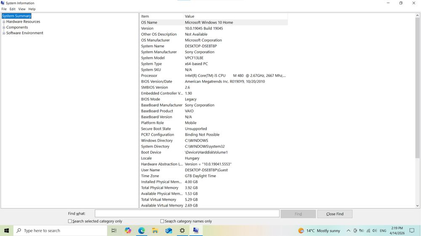Image resolution: width=421 pixels, height=236 pixels.
Task: Click the taskbar clock showing 2:19 PM
Action: 397,228
